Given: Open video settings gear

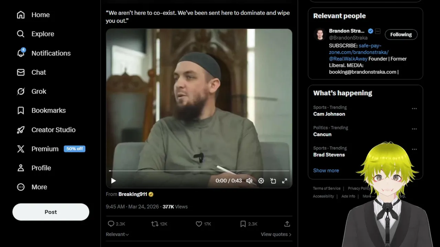Looking at the screenshot, I should tap(261, 181).
